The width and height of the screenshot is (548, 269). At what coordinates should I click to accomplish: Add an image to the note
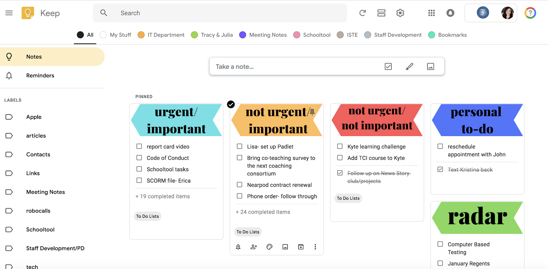pyautogui.click(x=285, y=247)
